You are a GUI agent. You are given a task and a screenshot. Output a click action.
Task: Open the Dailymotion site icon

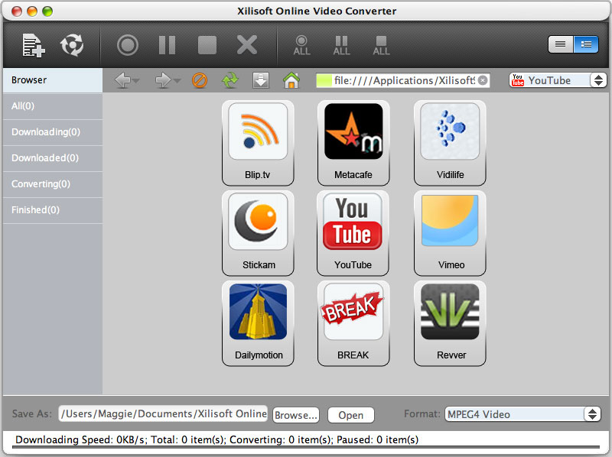coord(258,322)
